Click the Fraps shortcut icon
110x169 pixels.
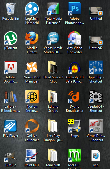[x=74, y=126]
